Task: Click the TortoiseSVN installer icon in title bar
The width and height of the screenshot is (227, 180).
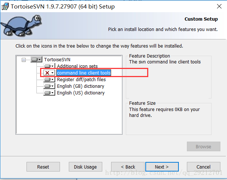Action: pyautogui.click(x=5, y=6)
